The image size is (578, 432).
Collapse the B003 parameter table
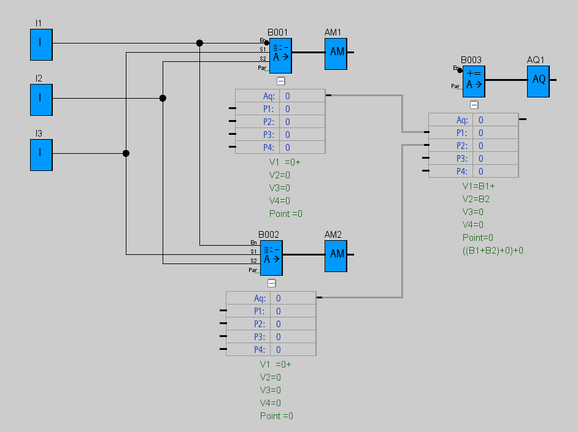[474, 105]
